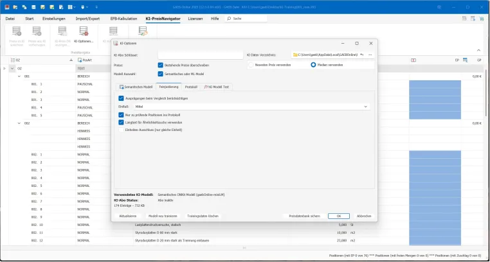Confirm dialog with OK button
Image resolution: width=490 pixels, height=262 pixels.
tap(339, 216)
